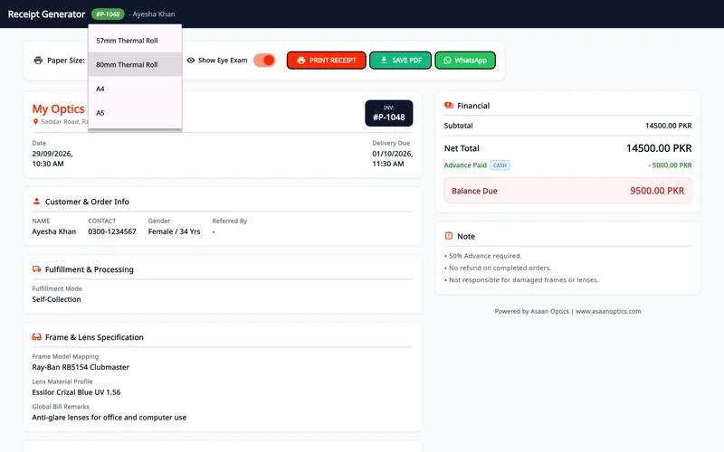Click the Balance Due 9500.00 PKR box

tap(568, 191)
